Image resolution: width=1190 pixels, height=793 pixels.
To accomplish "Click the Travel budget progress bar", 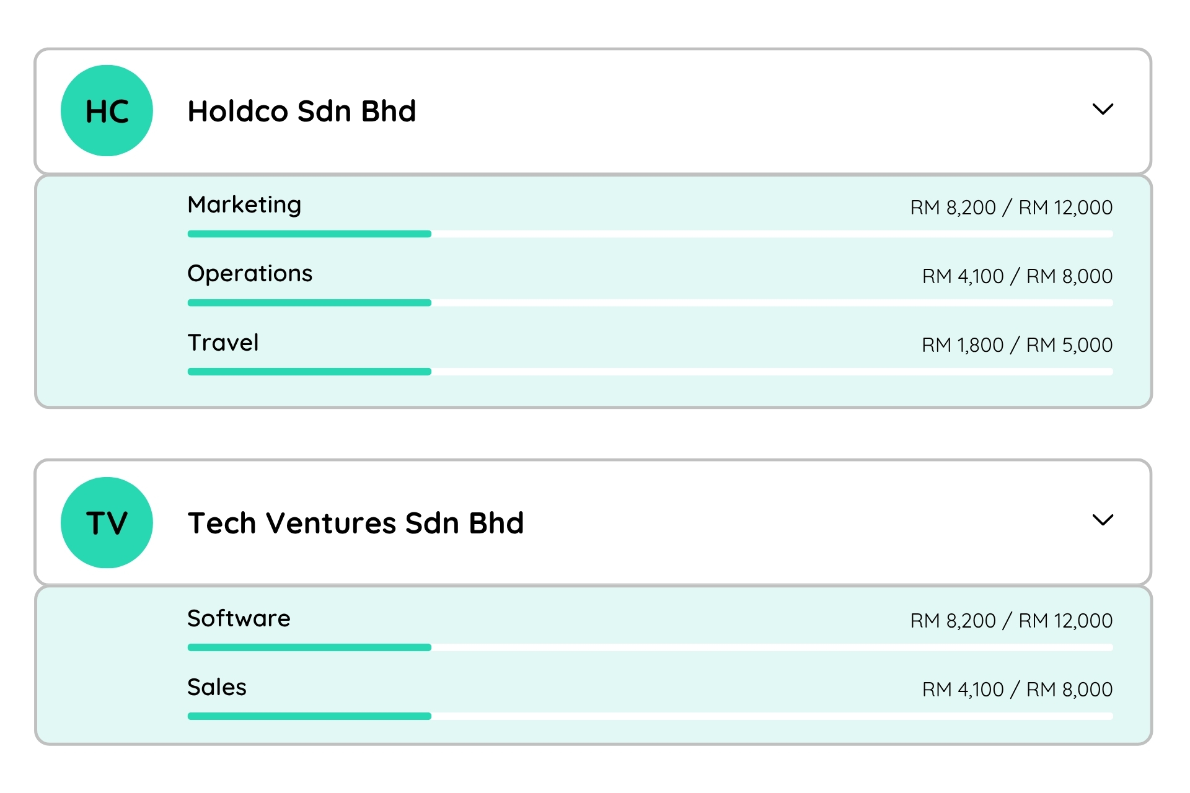I will coord(650,372).
